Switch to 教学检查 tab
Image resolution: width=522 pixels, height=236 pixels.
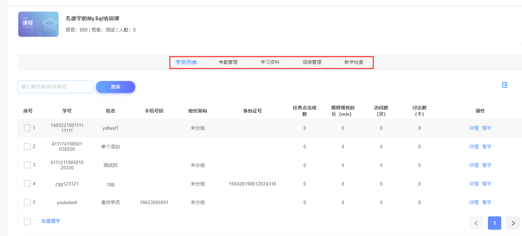pyautogui.click(x=354, y=62)
